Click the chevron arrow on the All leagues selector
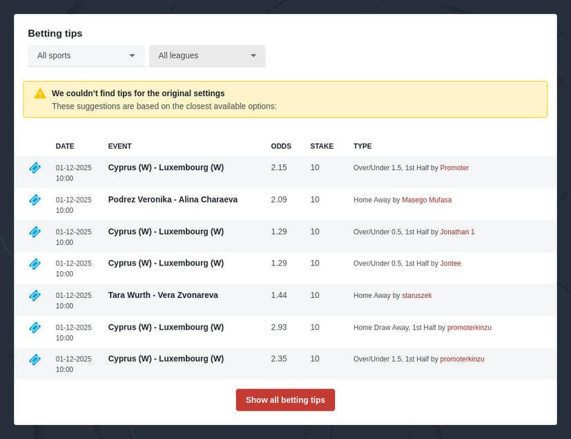 [254, 55]
